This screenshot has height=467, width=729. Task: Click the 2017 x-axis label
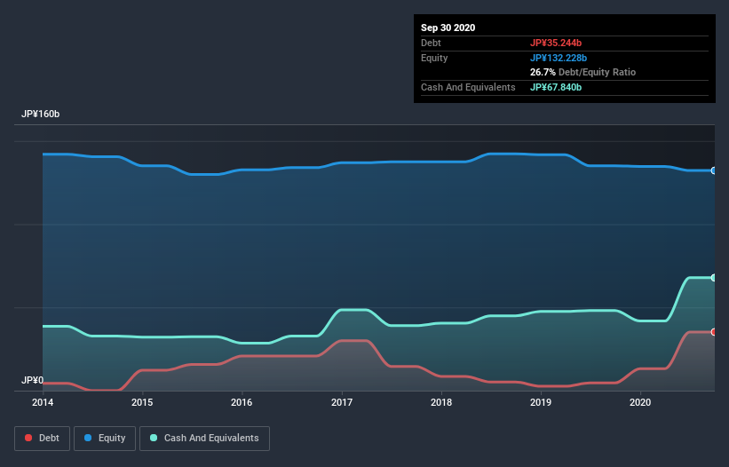click(341, 402)
